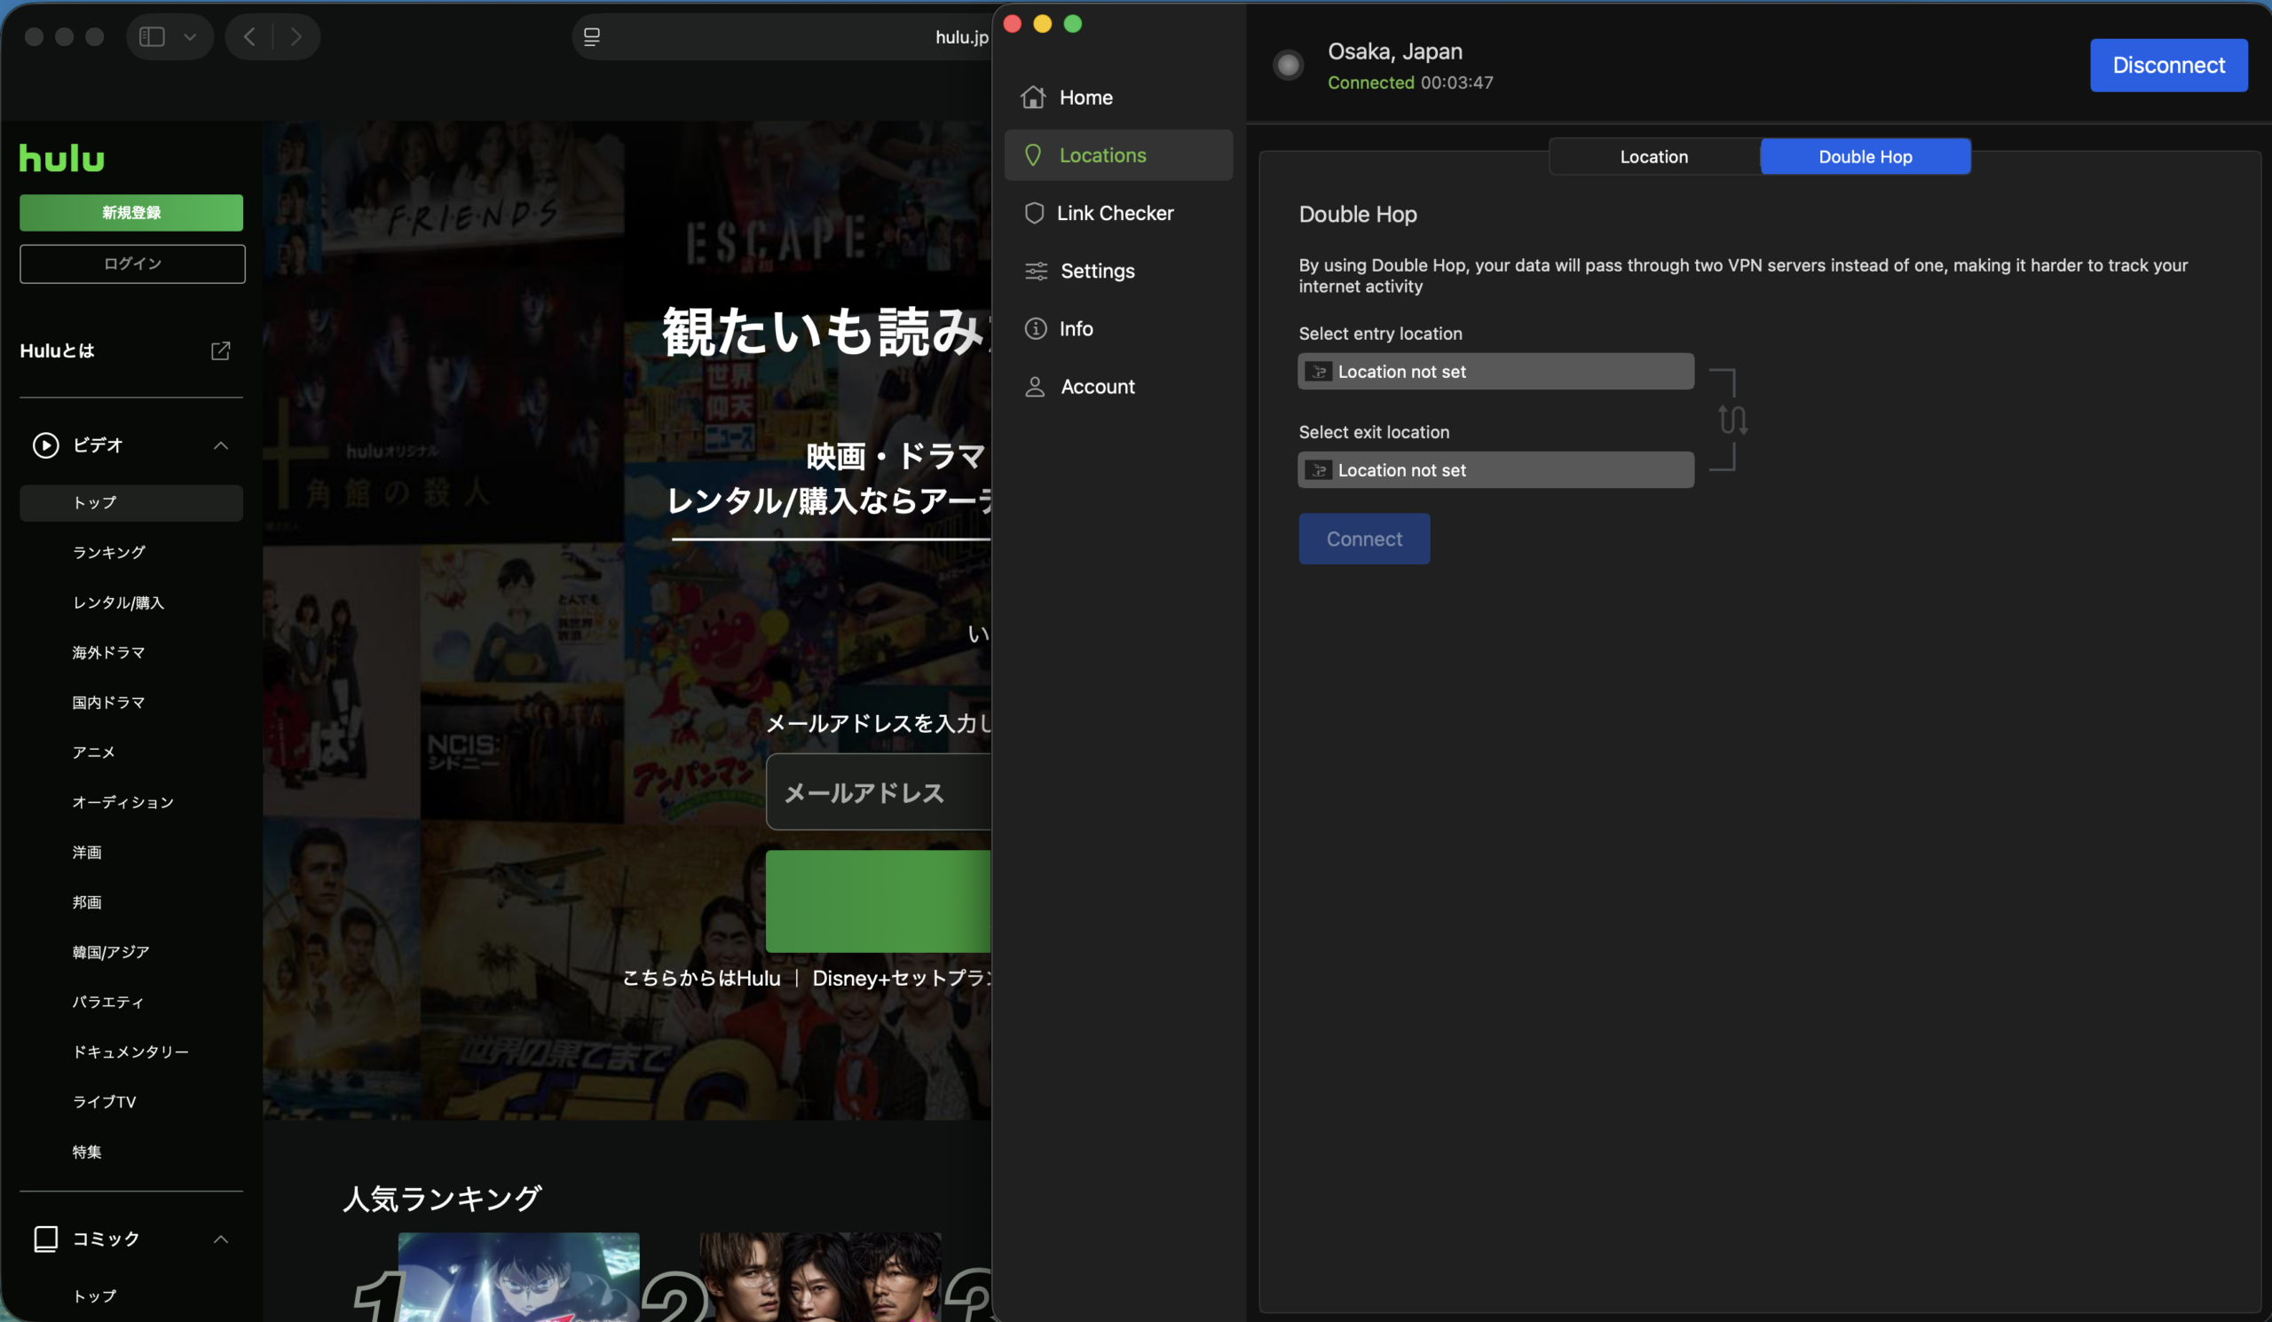
Task: Toggle the Safari sidebar button
Action: pos(152,37)
